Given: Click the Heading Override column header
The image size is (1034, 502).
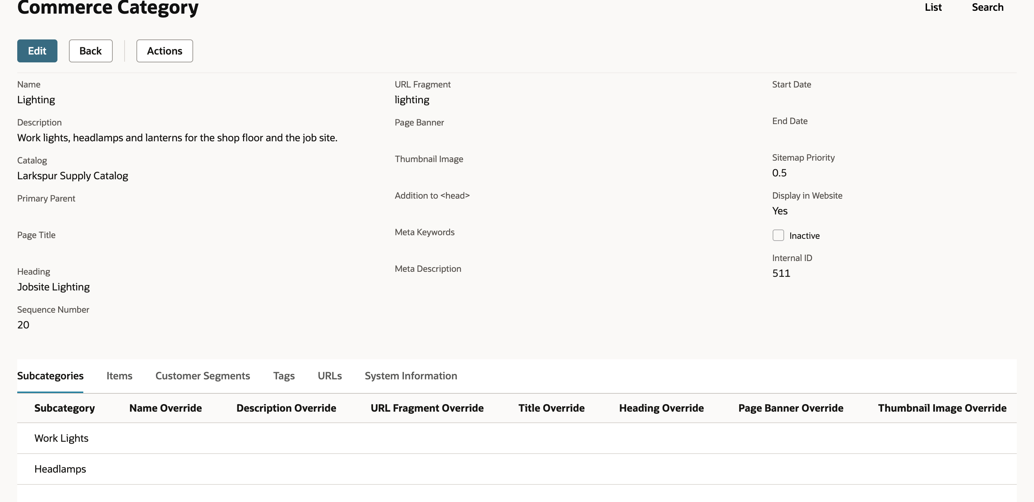Looking at the screenshot, I should tap(661, 408).
